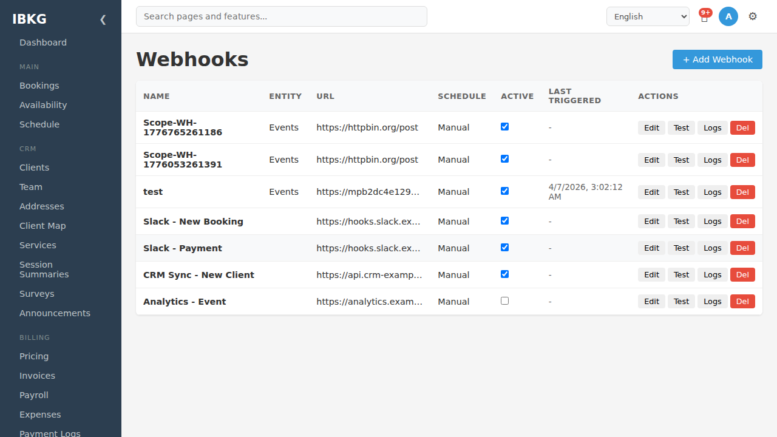Click the IBKG logo text
This screenshot has height=437, width=777.
pos(29,19)
